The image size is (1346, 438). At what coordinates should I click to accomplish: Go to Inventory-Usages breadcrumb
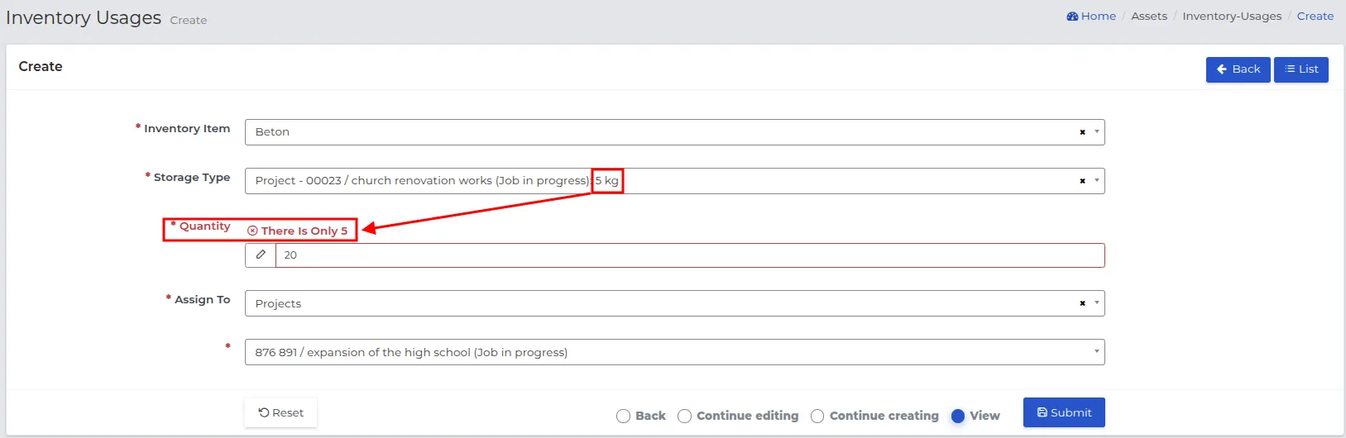(x=1232, y=17)
